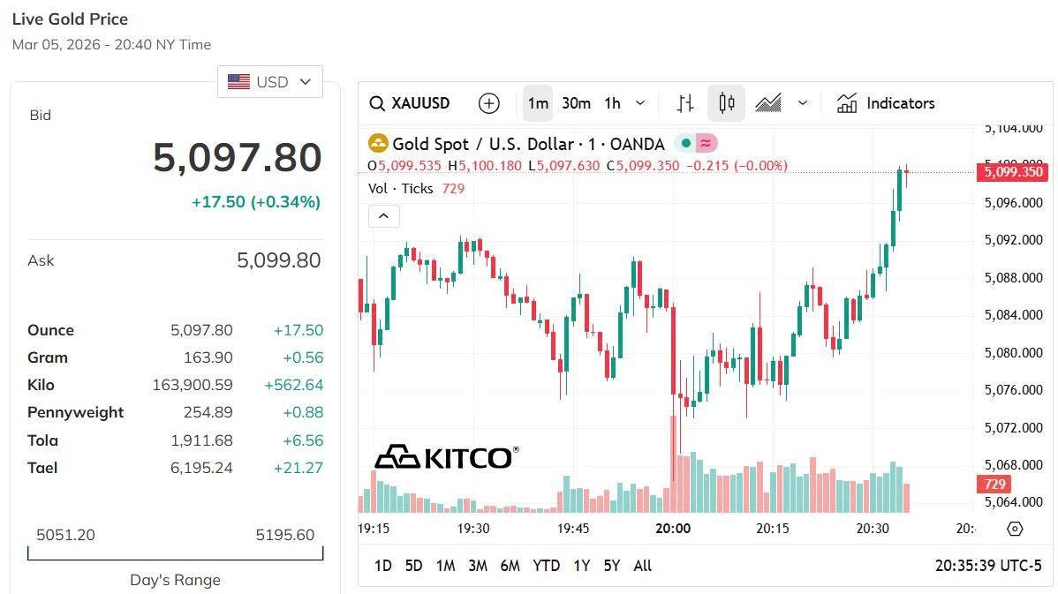
Task: Select the Area chart style icon
Action: 767,103
